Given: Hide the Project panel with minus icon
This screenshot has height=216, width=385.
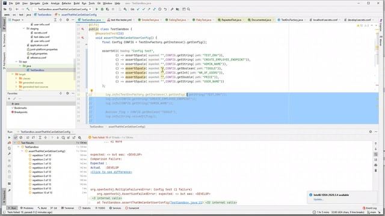Looking at the screenshot, I should click(73, 20).
